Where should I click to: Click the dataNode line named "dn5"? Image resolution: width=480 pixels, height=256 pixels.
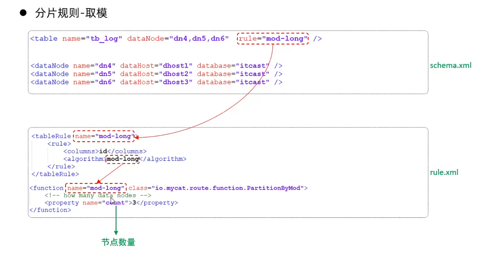[156, 74]
